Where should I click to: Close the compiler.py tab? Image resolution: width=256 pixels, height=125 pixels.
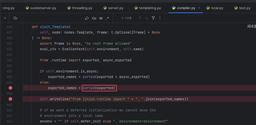pyautogui.click(x=199, y=8)
